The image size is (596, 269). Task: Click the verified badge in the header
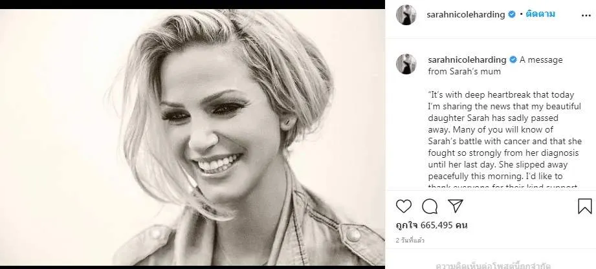[x=512, y=15]
